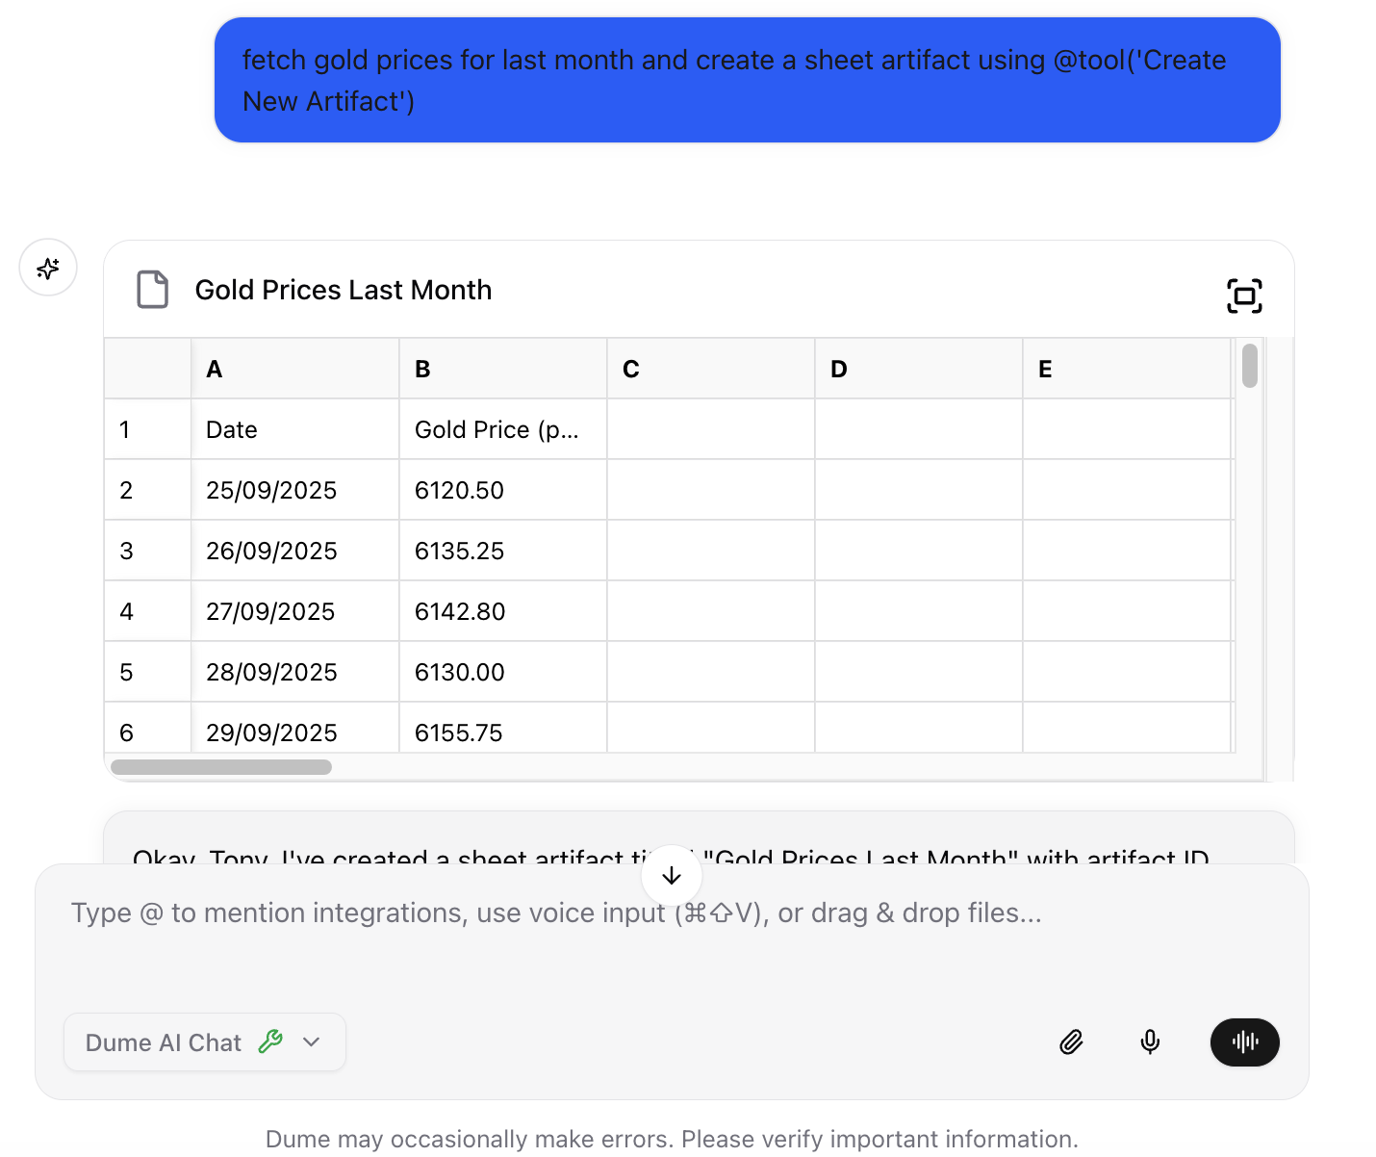
Task: Open the artifact in fullscreen view
Action: click(x=1244, y=296)
